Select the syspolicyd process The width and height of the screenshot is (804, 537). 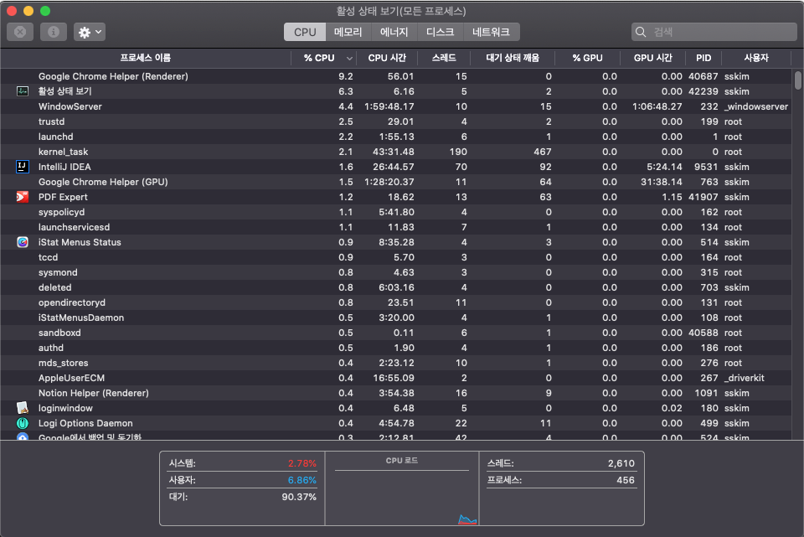[396, 212]
